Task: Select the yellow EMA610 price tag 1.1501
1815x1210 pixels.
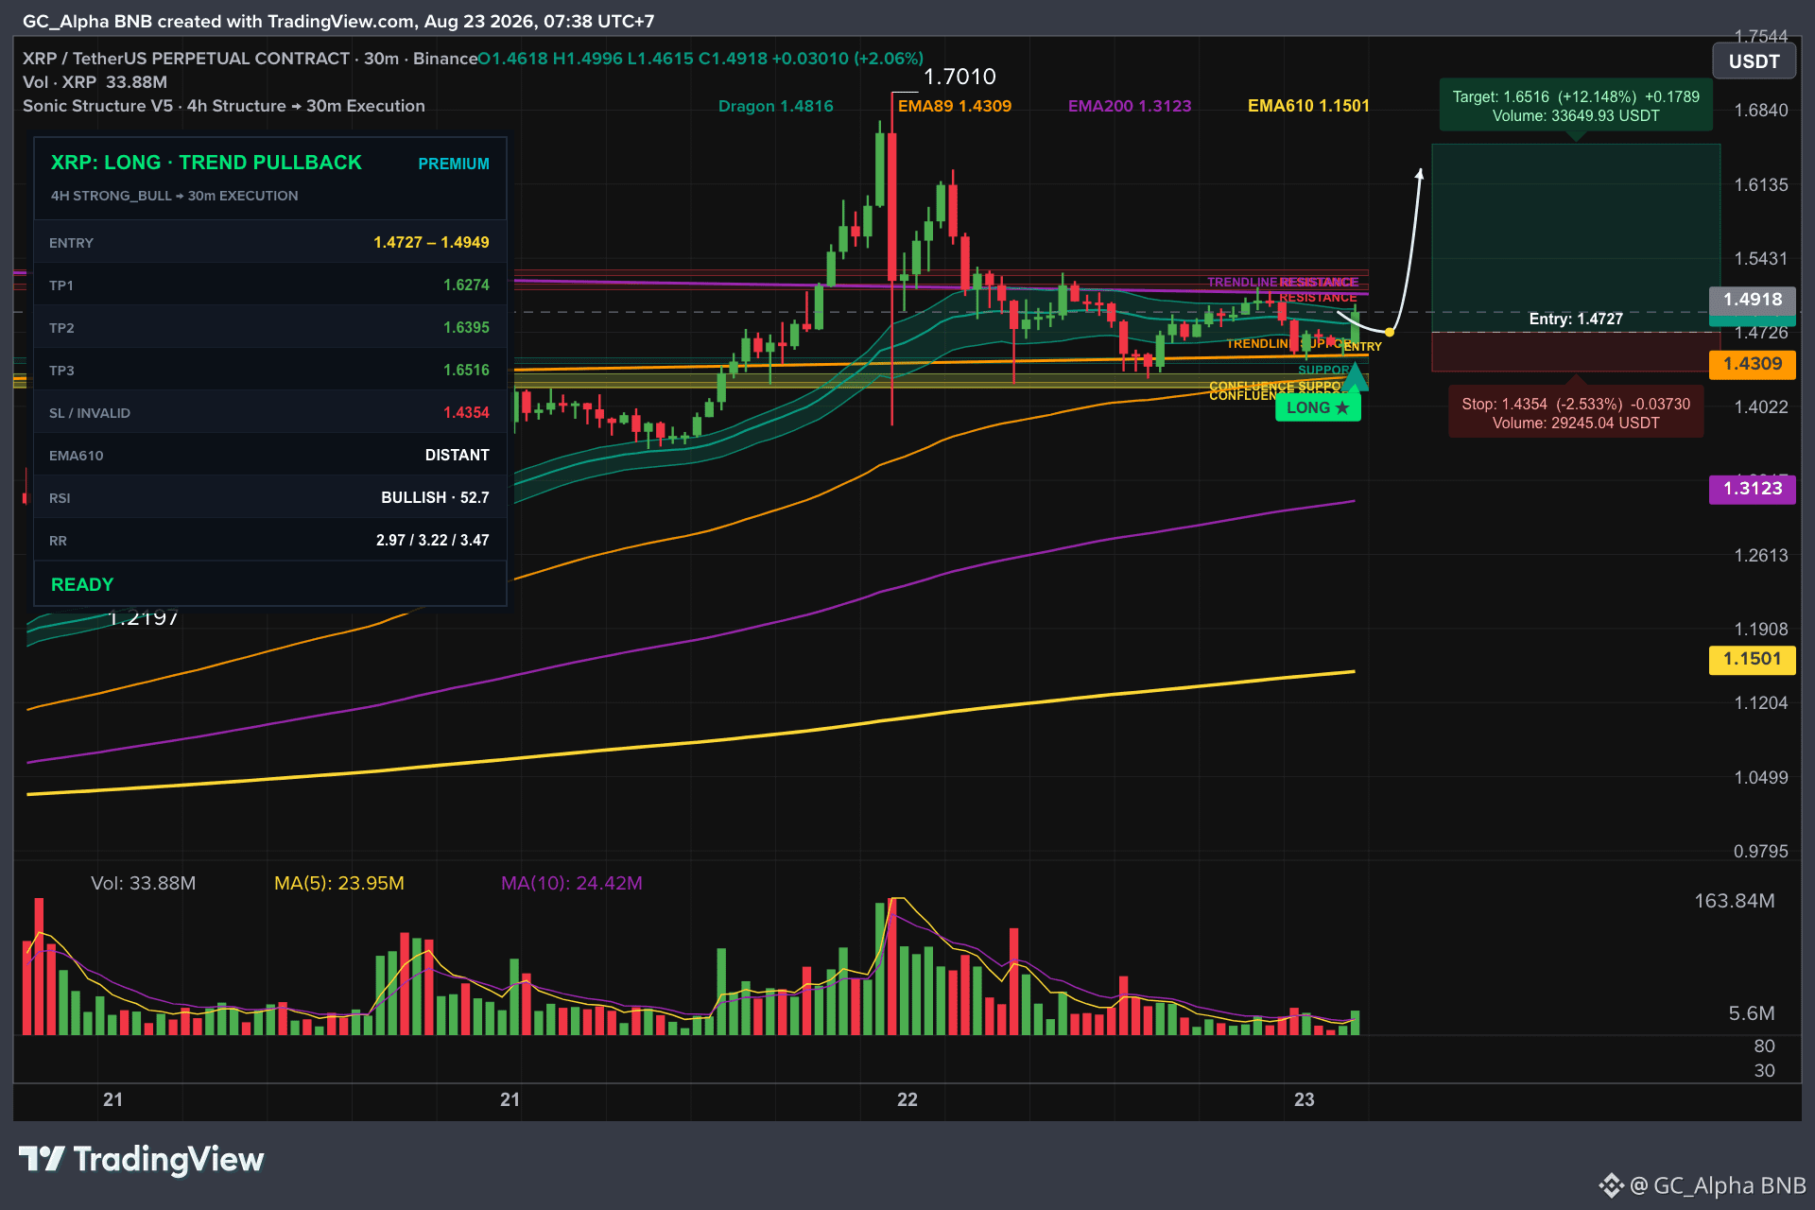Action: [x=1752, y=659]
